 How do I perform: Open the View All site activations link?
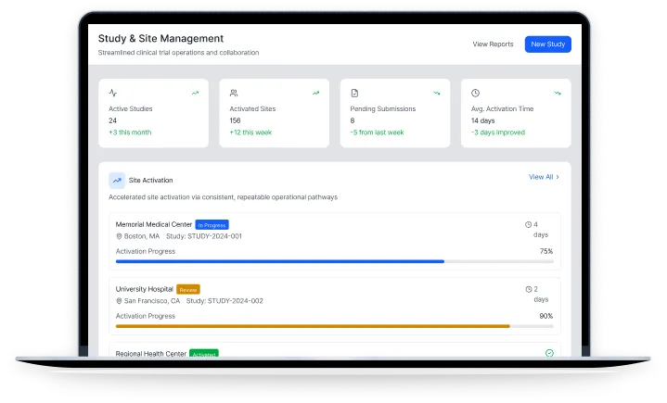(x=541, y=177)
